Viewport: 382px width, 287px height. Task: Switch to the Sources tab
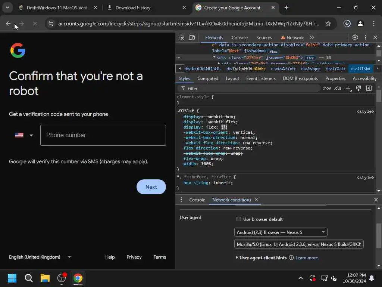click(264, 38)
